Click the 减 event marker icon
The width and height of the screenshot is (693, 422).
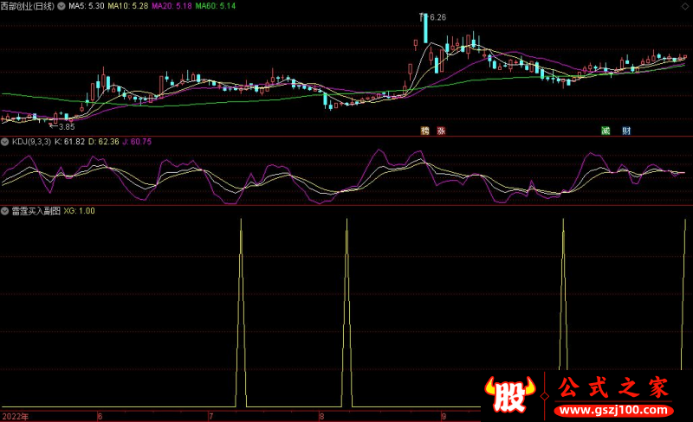[x=606, y=131]
